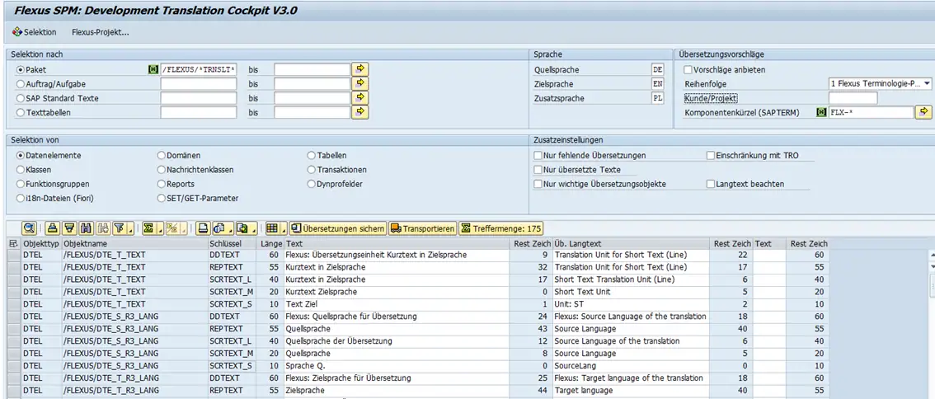Click the binoculars Find icon
This screenshot has height=399, width=935.
pyautogui.click(x=87, y=228)
